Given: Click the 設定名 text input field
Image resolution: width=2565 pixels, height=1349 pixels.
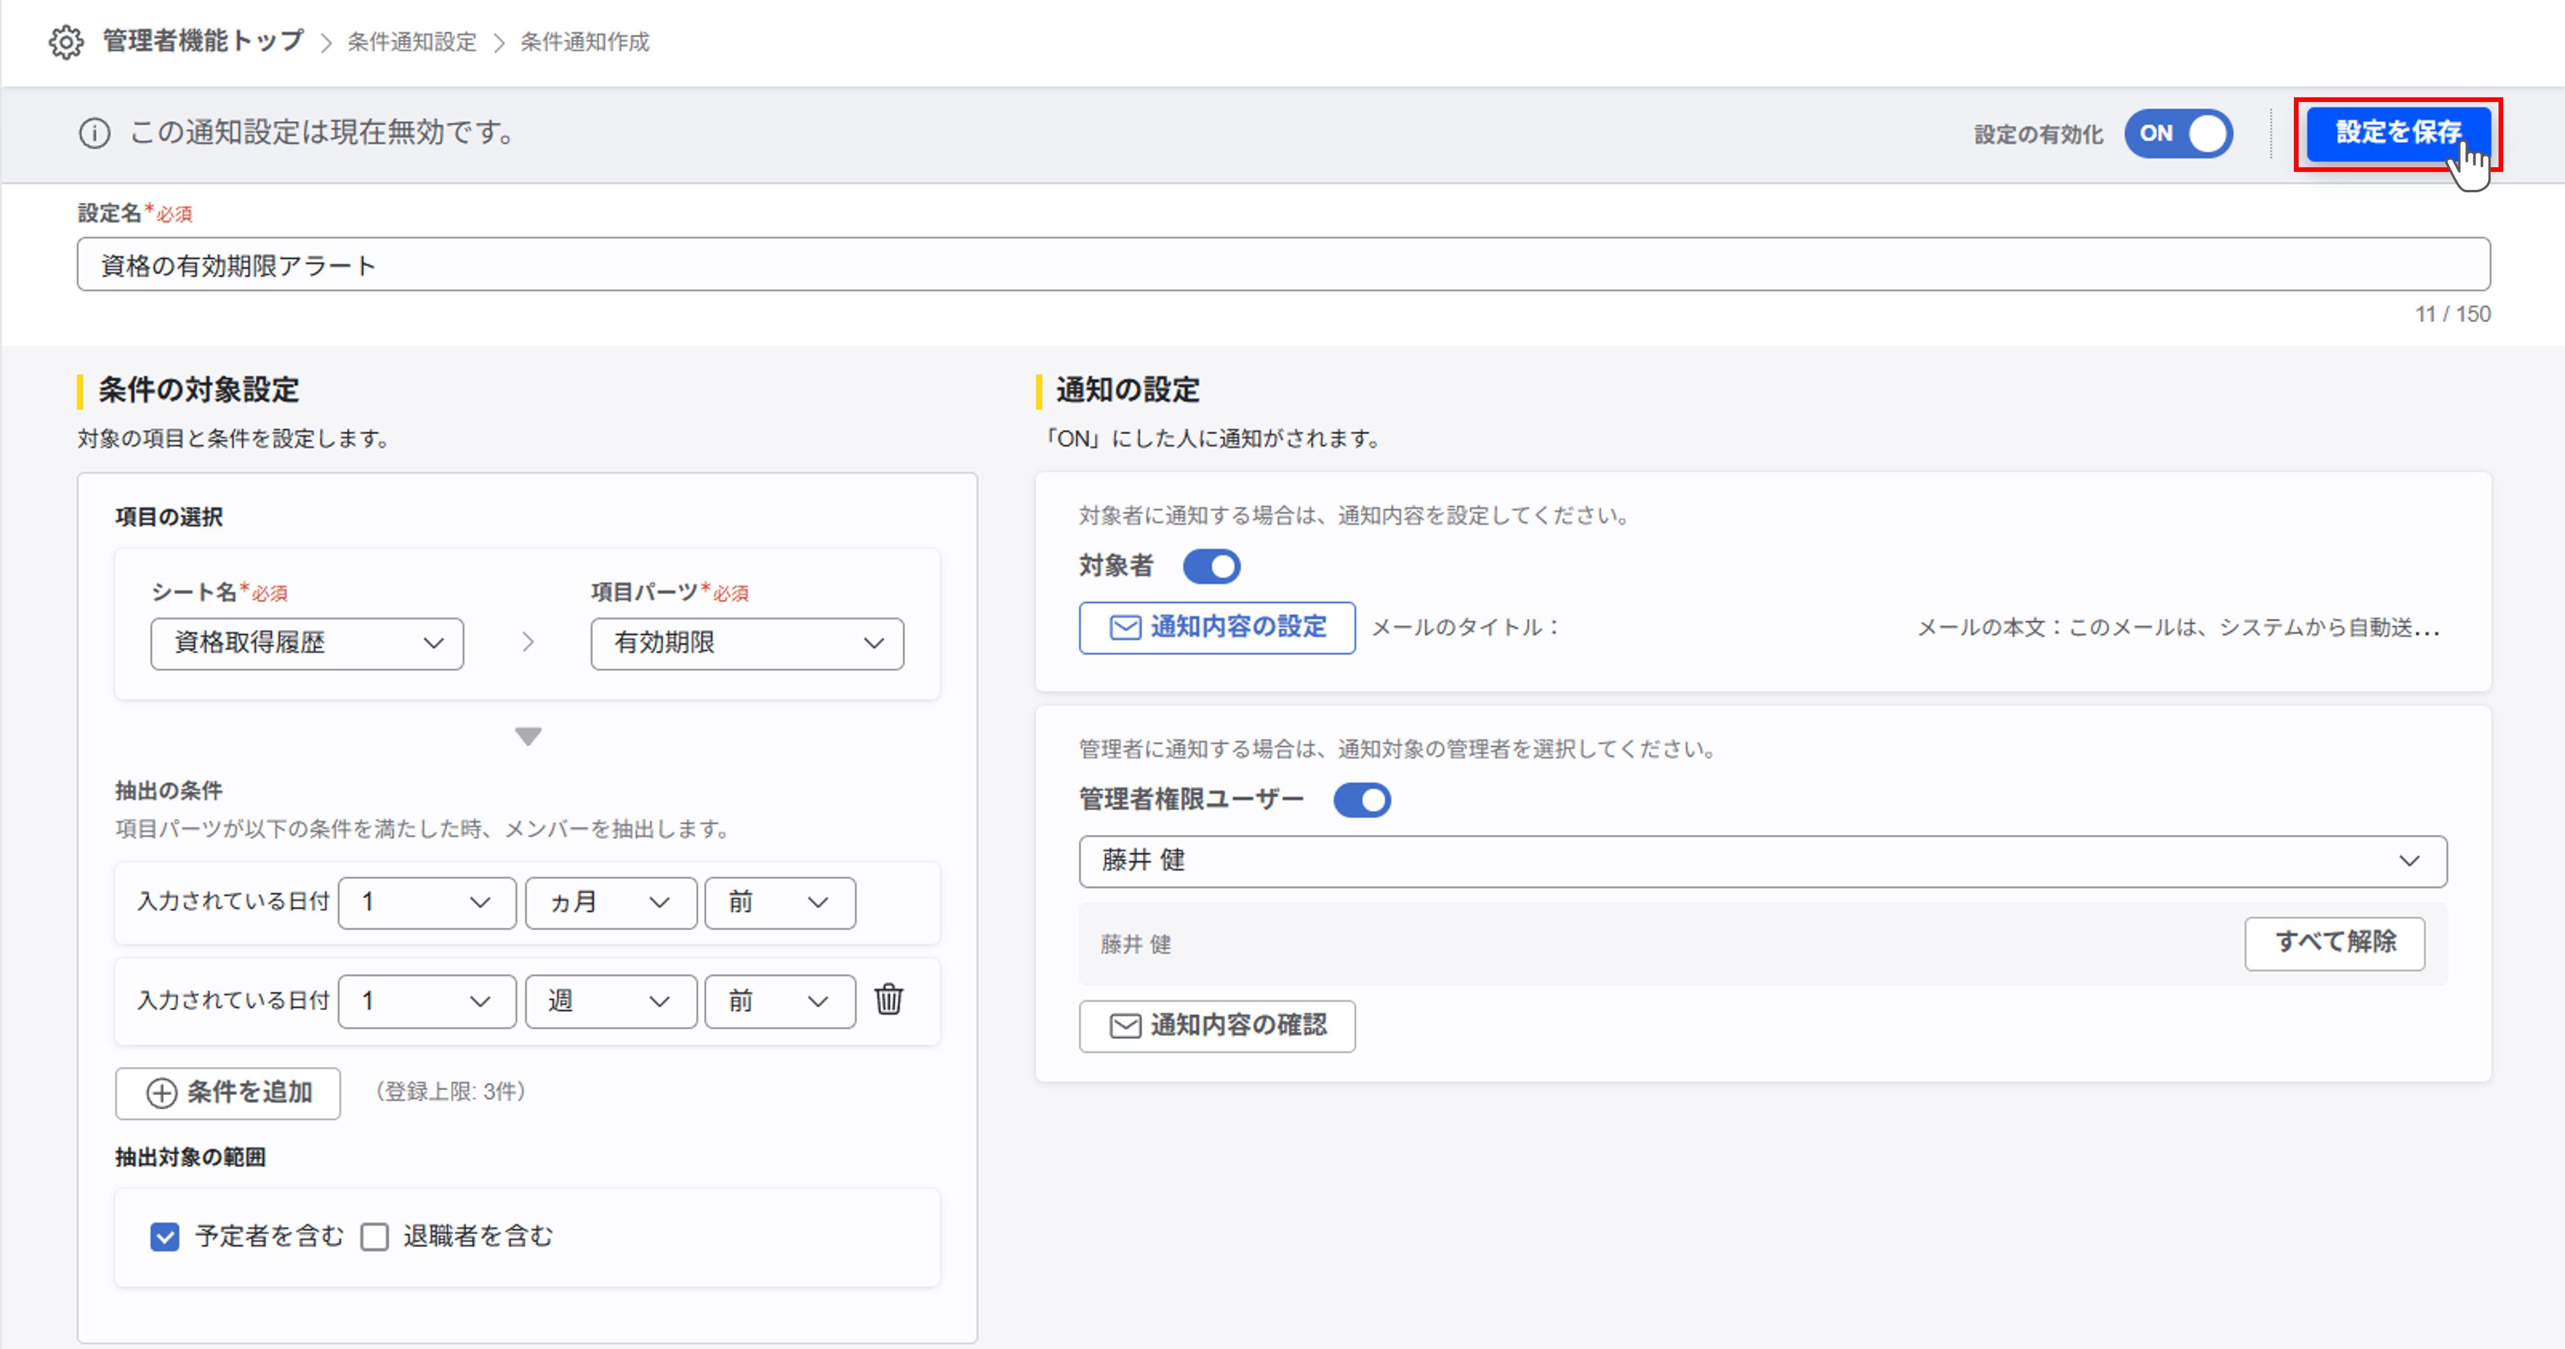Looking at the screenshot, I should (1282, 265).
